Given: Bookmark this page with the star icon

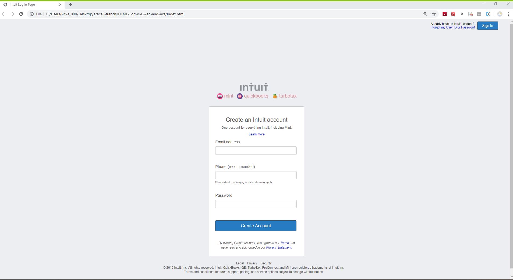Looking at the screenshot, I should click(x=434, y=14).
